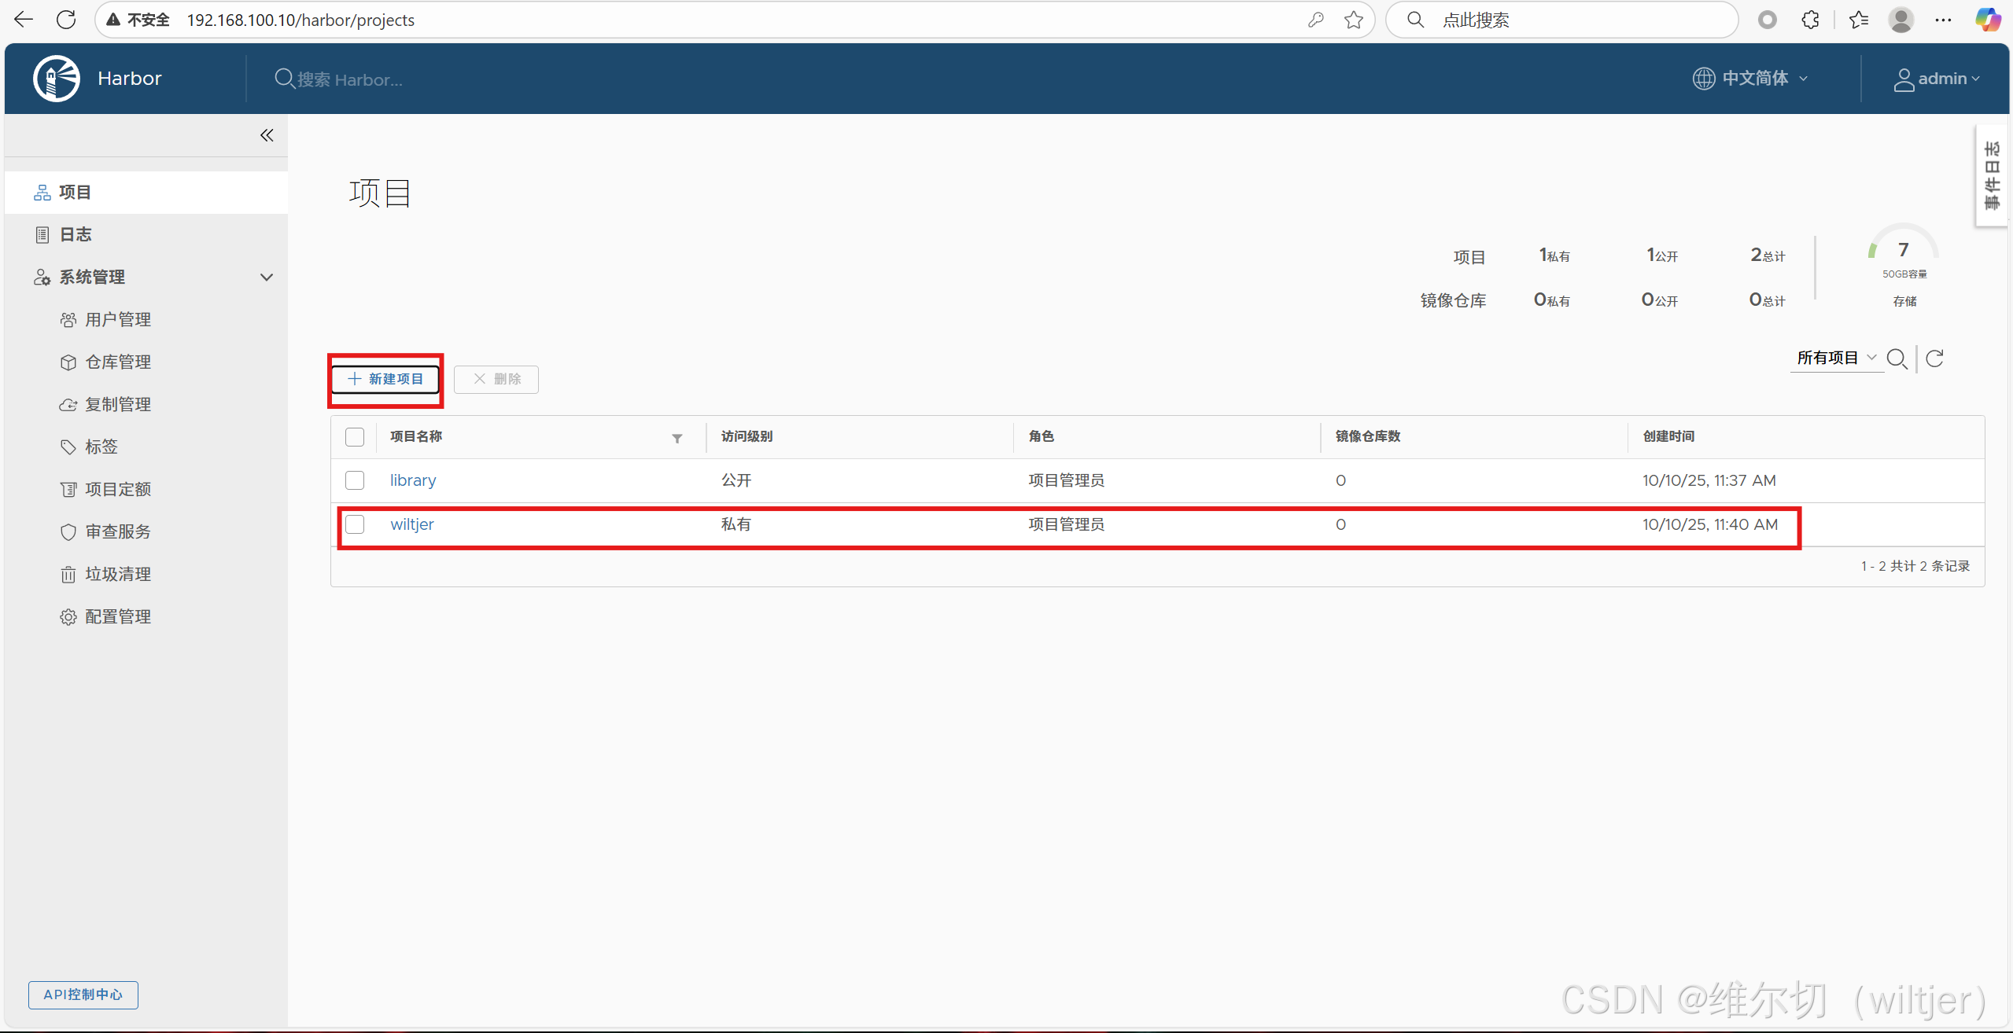This screenshot has height=1033, width=2013.
Task: Open the wiltjer project link
Action: click(x=411, y=524)
